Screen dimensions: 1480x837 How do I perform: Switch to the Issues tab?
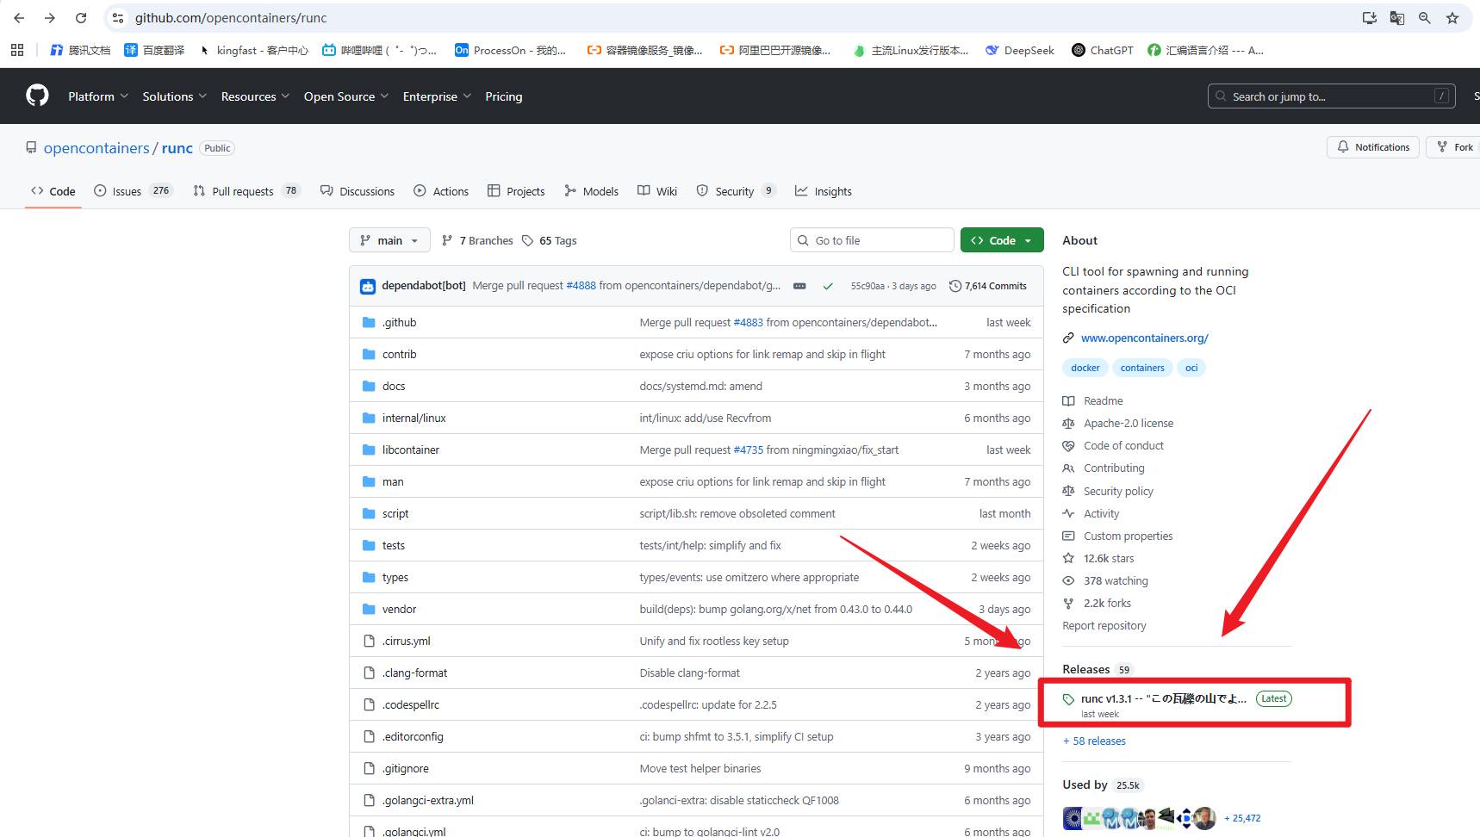coord(133,191)
